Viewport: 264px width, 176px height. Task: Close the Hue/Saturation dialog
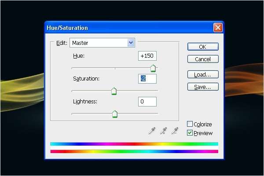click(x=218, y=27)
